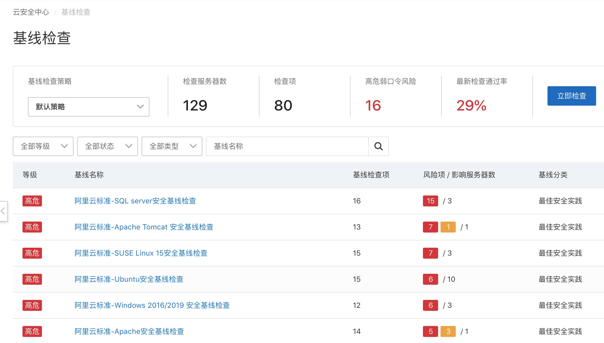Click red badge 7 in Apache Tomcat row
The image size is (604, 343).
[431, 227]
